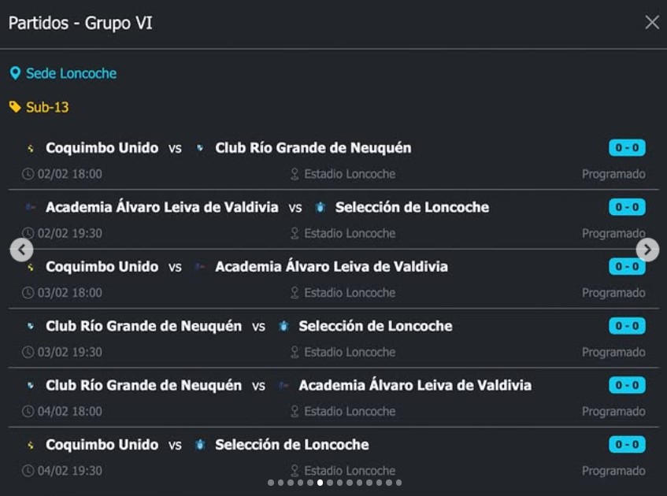Click Club Río Grande de Neuquén in the 03/02 19:30 match

point(143,326)
